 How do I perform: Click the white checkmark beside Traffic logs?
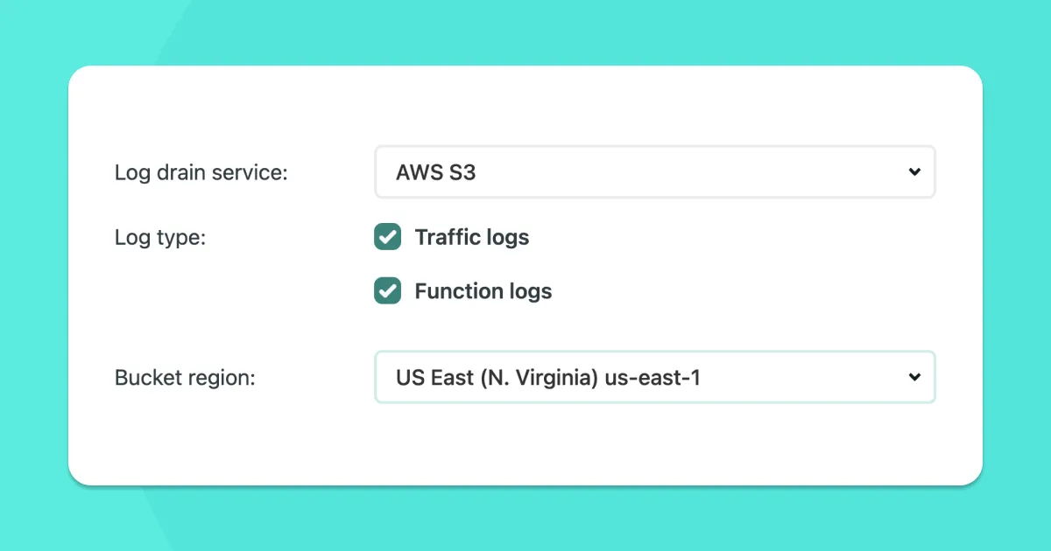tap(387, 237)
